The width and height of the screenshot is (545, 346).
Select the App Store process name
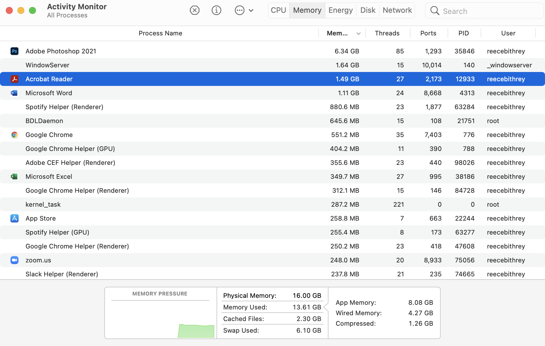coord(41,218)
